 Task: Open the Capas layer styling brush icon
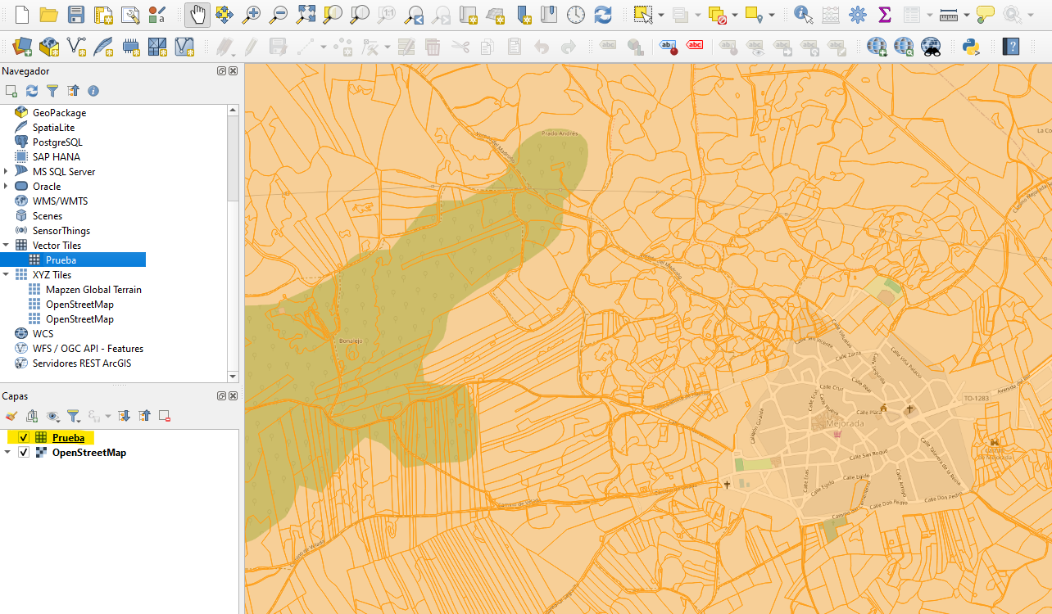tap(11, 416)
